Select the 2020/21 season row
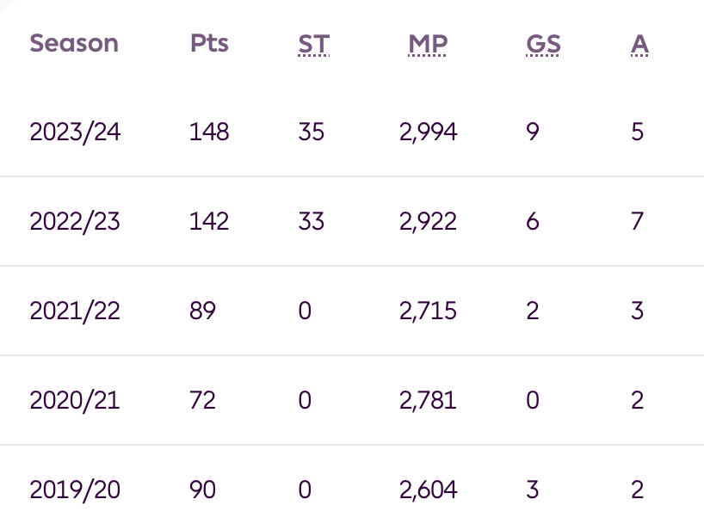The image size is (704, 530). (75, 400)
